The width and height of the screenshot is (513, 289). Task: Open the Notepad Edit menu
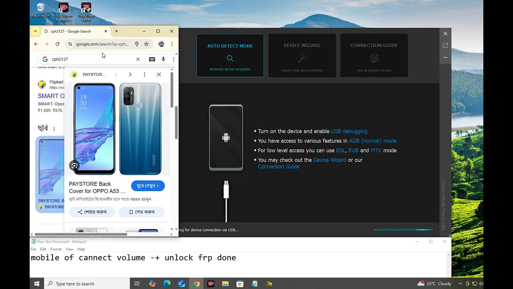pos(43,249)
